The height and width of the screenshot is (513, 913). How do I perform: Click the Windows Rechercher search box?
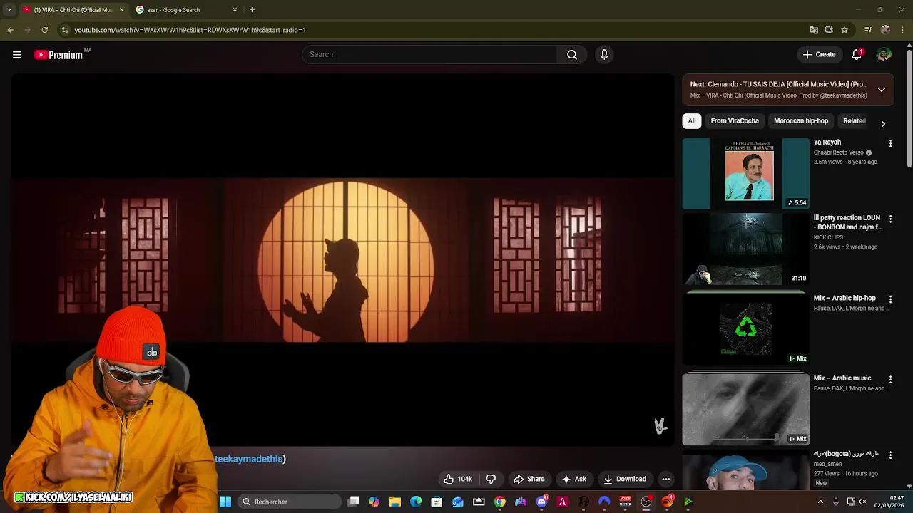pyautogui.click(x=289, y=502)
